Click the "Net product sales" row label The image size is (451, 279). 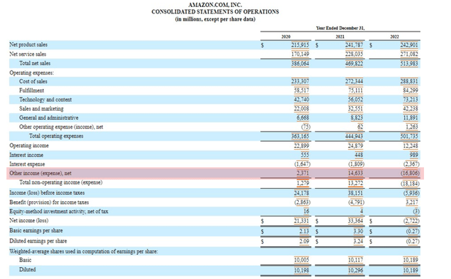coord(28,45)
